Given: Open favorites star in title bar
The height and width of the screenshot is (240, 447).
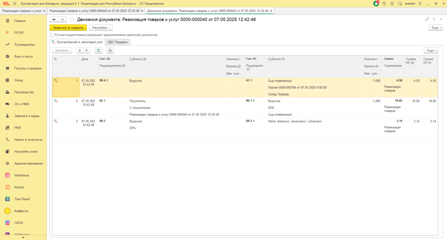Looking at the screenshot, I should (392, 3).
